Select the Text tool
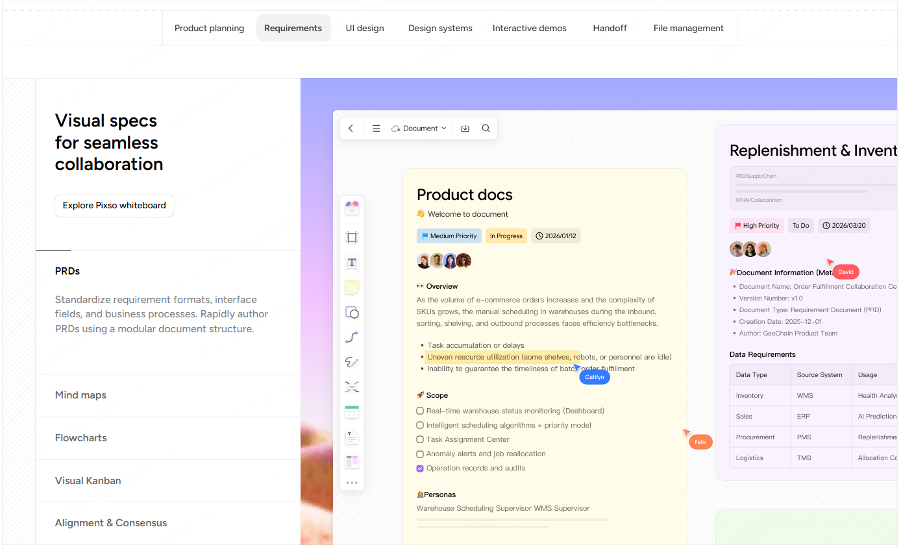The height and width of the screenshot is (549, 901). (x=352, y=262)
